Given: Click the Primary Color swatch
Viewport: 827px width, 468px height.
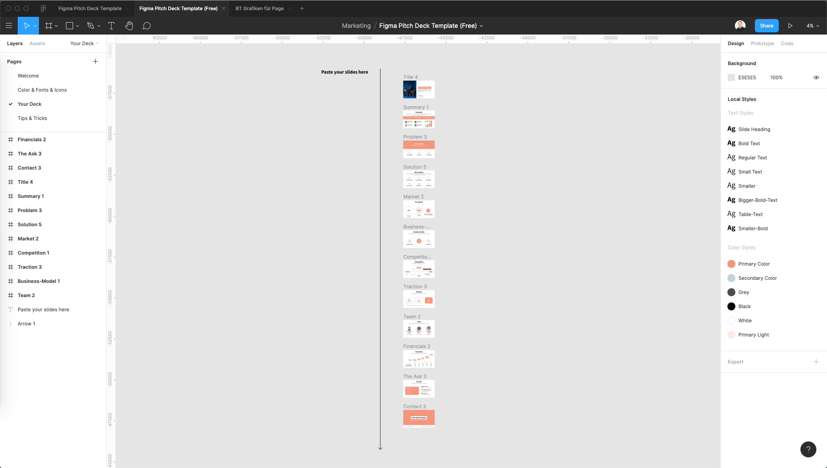Looking at the screenshot, I should [731, 264].
